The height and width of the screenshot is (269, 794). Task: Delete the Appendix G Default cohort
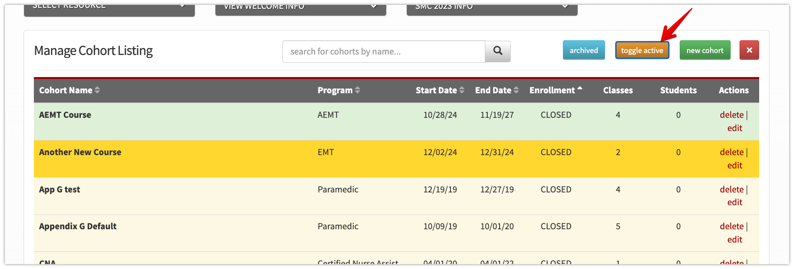(732, 226)
